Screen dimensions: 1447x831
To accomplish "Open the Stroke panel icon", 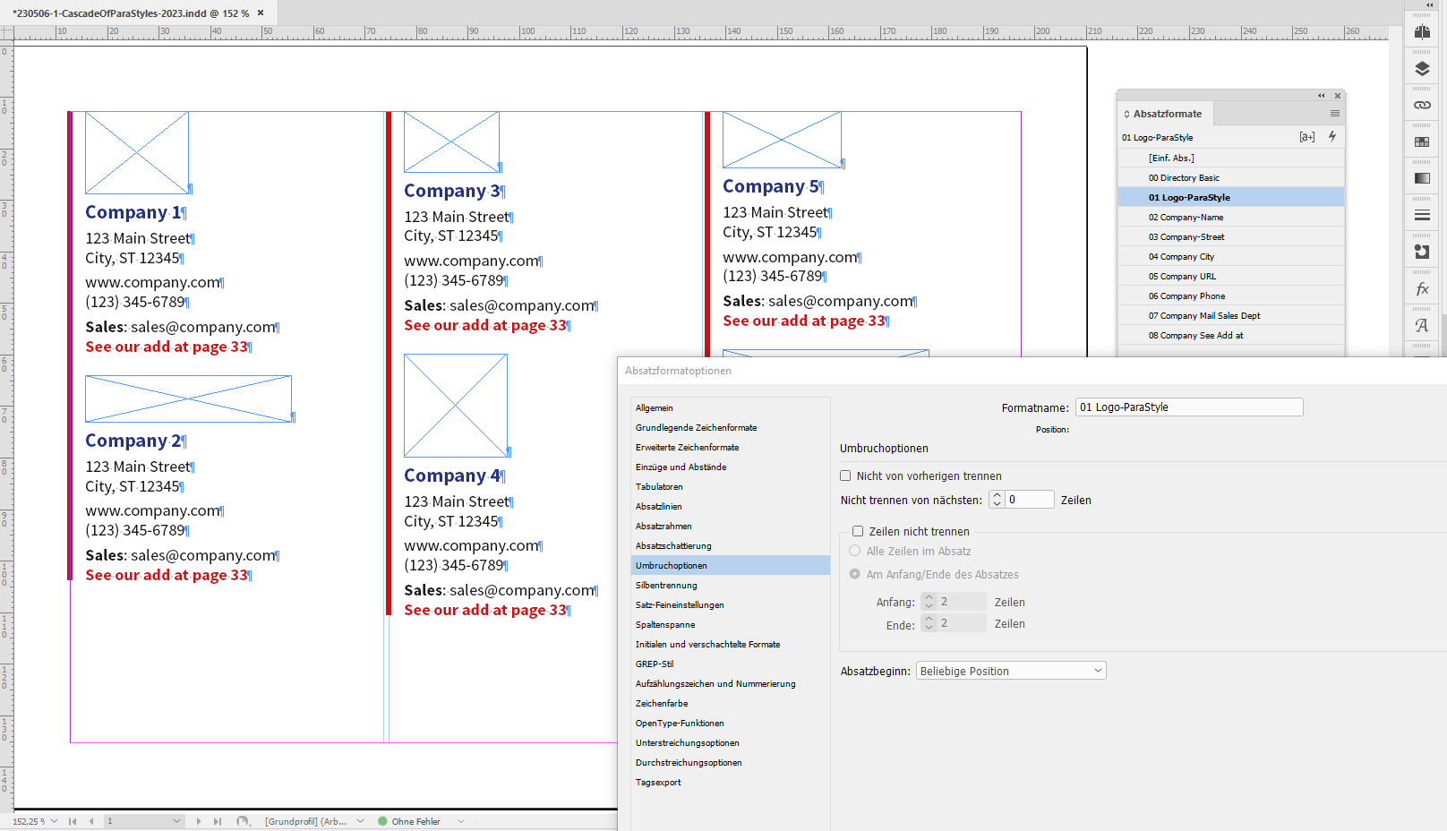I will click(x=1421, y=214).
